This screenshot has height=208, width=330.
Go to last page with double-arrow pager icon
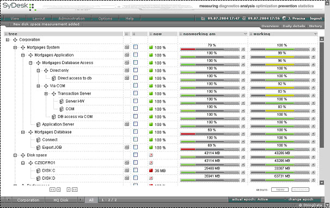(75, 190)
